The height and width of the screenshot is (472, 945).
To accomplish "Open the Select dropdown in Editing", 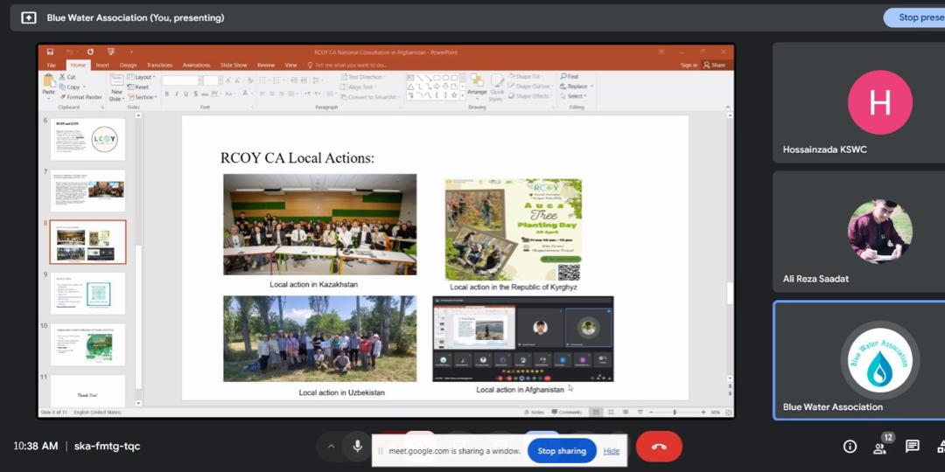I will click(576, 96).
